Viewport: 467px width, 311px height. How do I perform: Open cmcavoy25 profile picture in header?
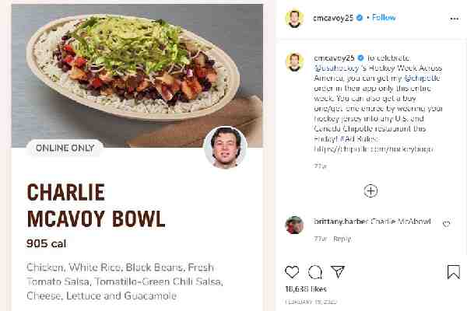point(293,18)
